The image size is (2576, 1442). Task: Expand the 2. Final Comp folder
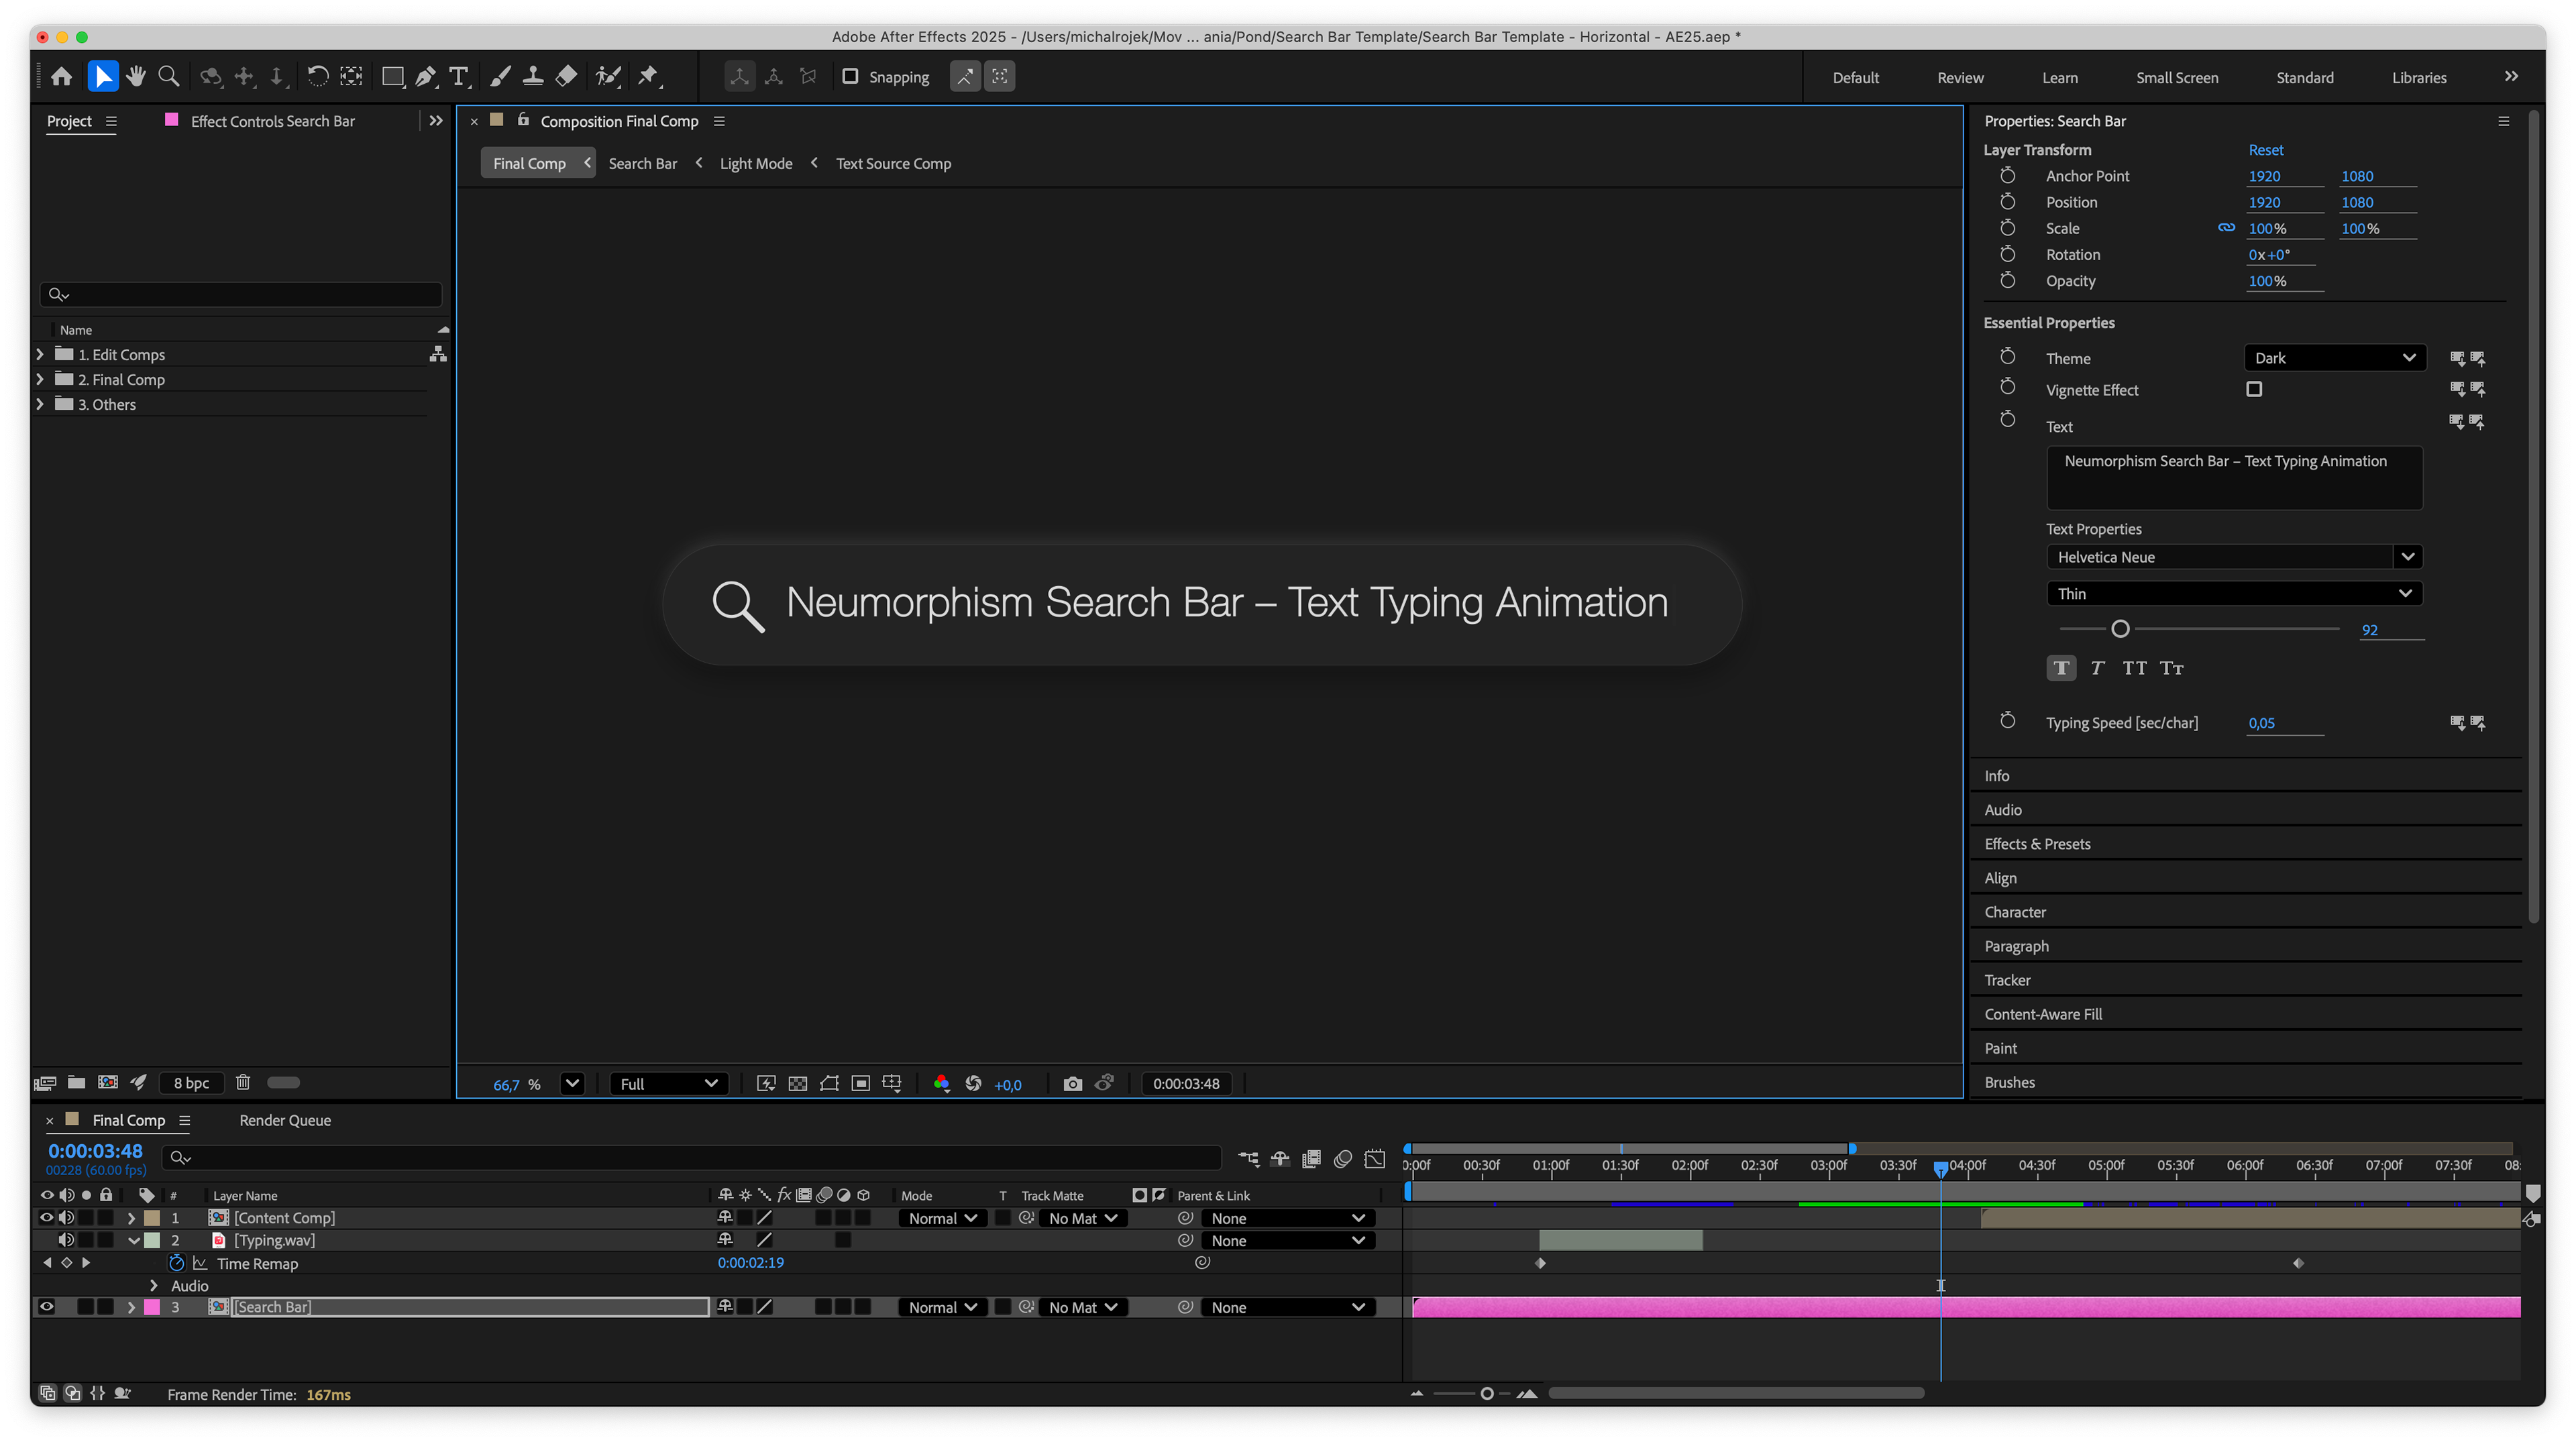pyautogui.click(x=40, y=379)
